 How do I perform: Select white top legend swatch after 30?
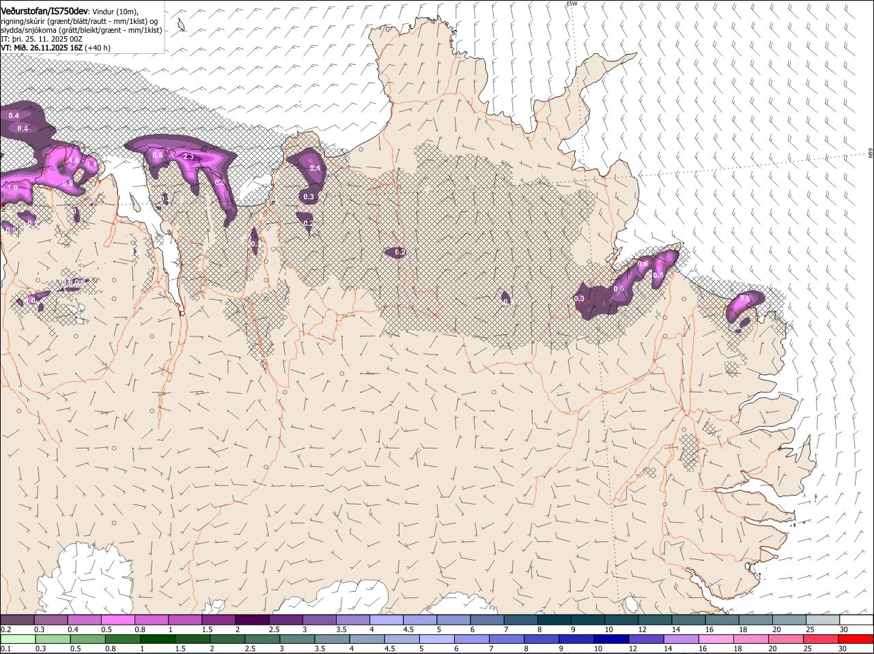pos(856,619)
